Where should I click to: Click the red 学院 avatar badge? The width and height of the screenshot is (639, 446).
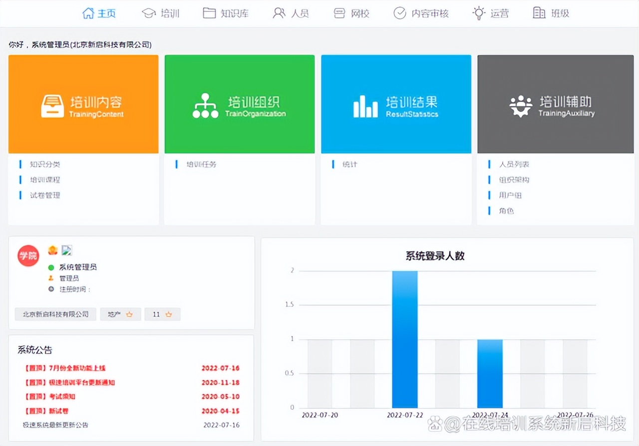(x=28, y=256)
